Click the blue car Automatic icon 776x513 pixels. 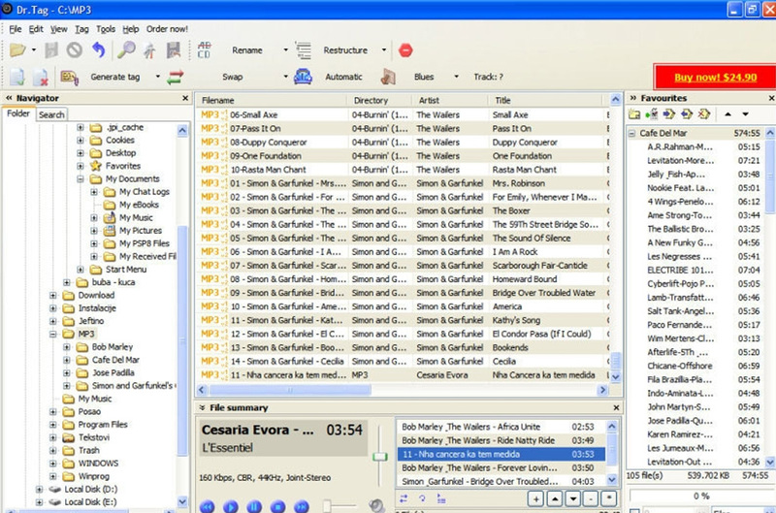[303, 78]
